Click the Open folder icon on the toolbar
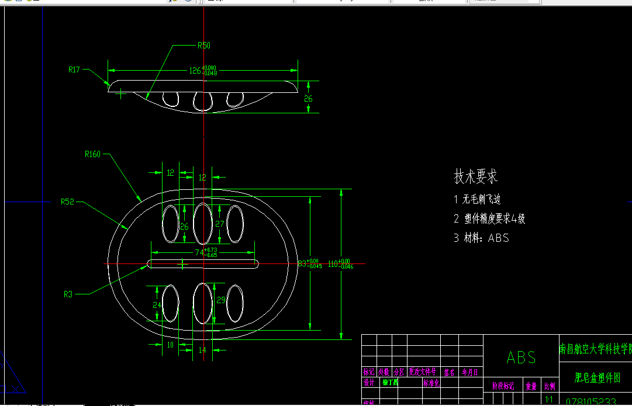 (x=7, y=2)
